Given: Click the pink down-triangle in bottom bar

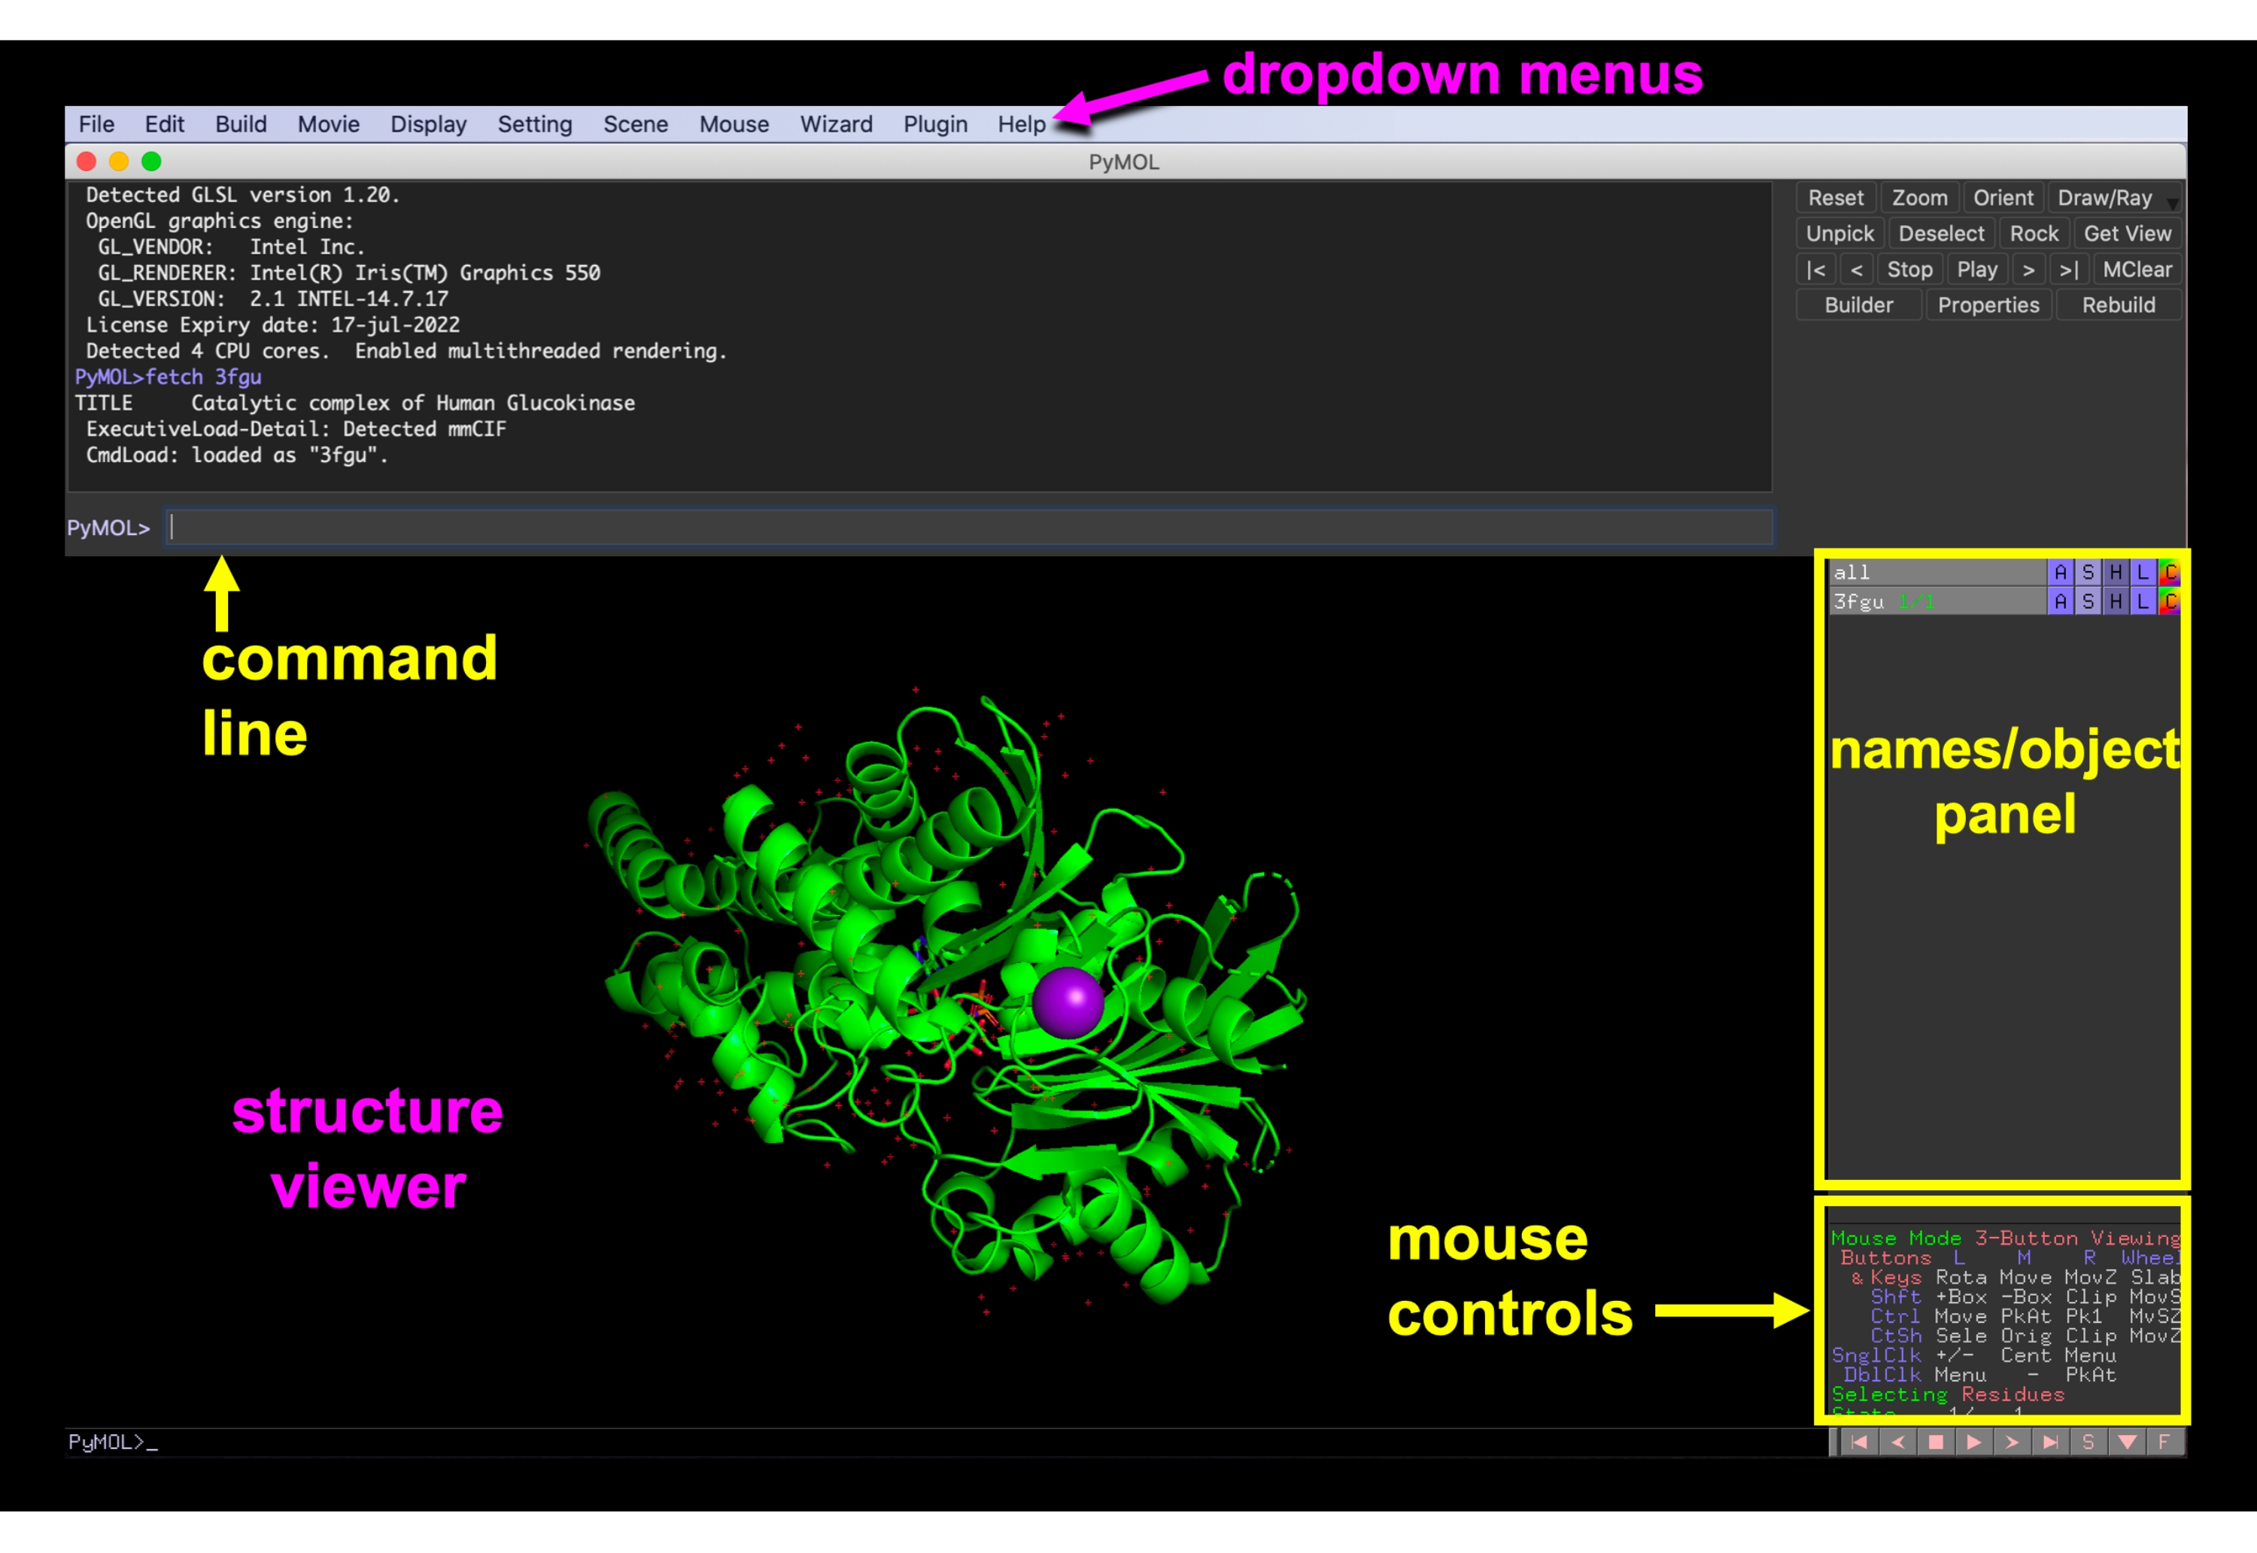Looking at the screenshot, I should coord(2127,1442).
